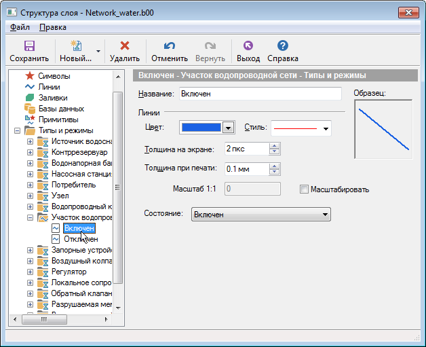Click the Выход exit icon
The image size is (426, 347).
[248, 46]
